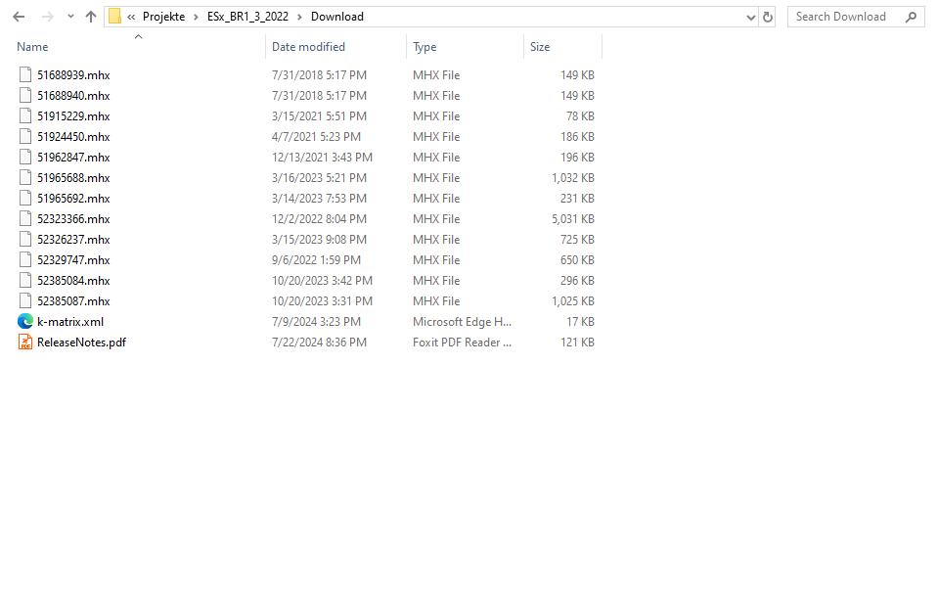
Task: Click size value 1,025 KB
Action: click(x=572, y=301)
